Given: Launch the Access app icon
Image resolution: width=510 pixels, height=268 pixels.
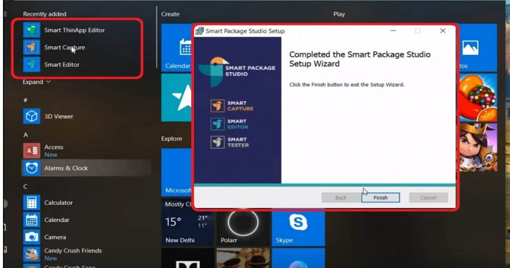Looking at the screenshot, I should 31,150.
